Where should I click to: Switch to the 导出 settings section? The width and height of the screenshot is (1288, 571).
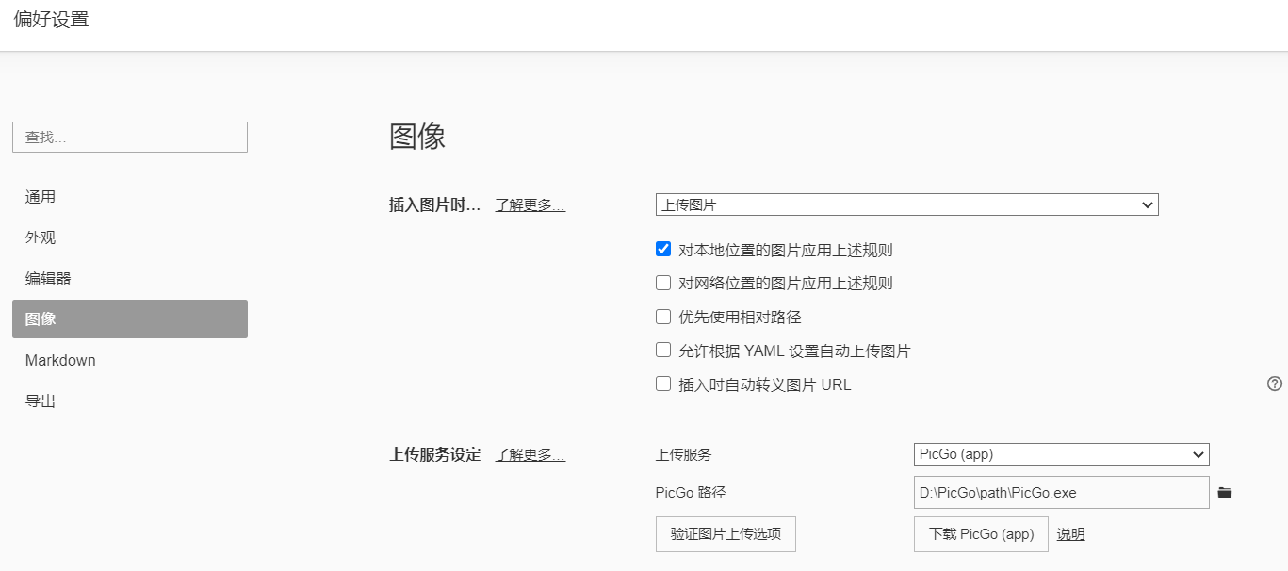(x=41, y=401)
